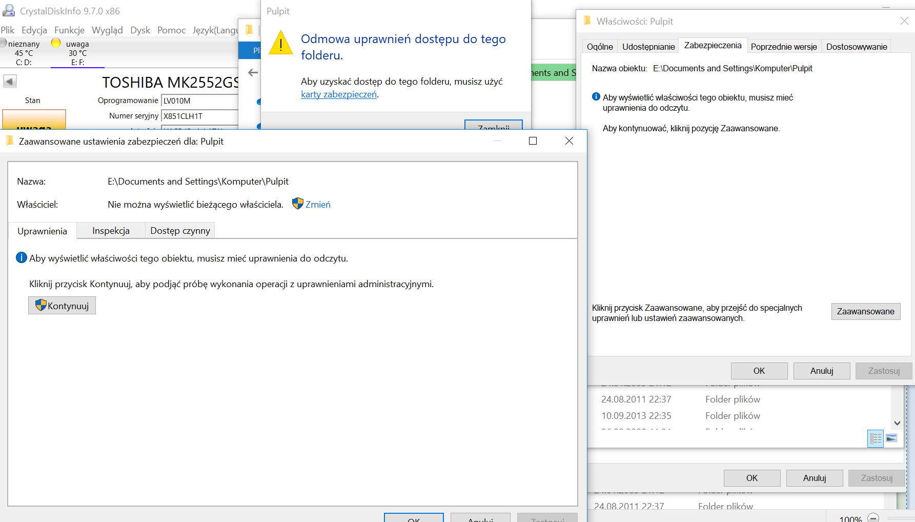Click the blue info icon in Zabezpieczenia tab
The height and width of the screenshot is (522, 915).
coord(596,96)
